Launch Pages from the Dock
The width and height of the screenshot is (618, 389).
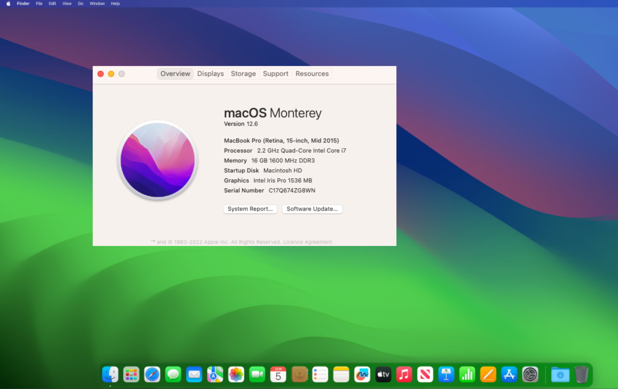(488, 374)
